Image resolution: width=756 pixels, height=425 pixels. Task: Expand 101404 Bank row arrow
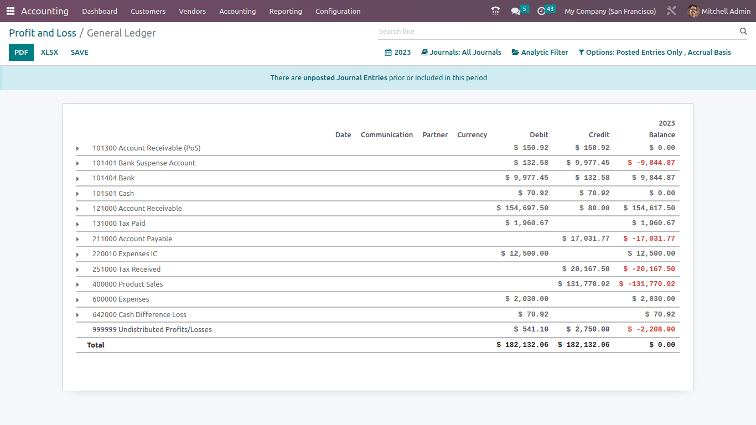pos(77,178)
